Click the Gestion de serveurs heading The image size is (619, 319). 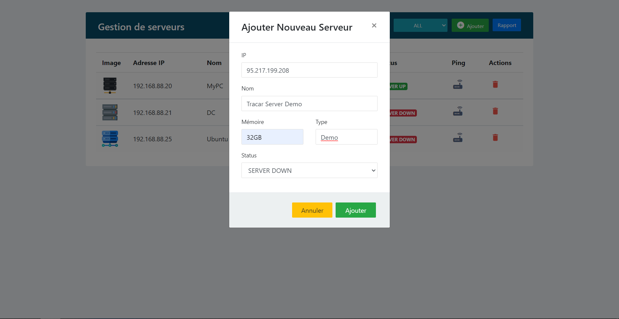tap(141, 27)
